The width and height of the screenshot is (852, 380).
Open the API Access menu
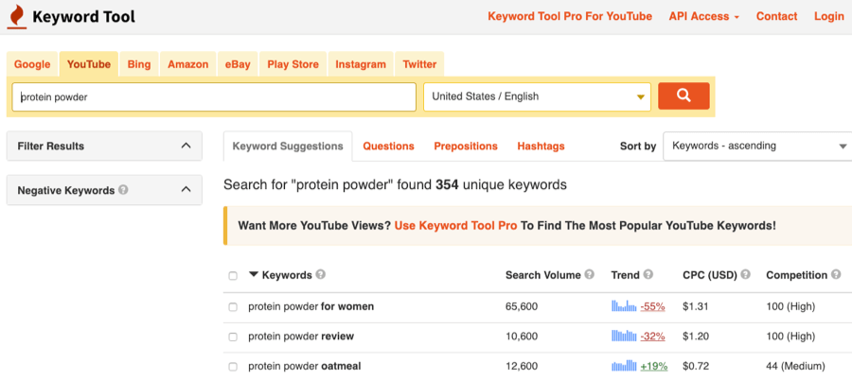tap(703, 16)
